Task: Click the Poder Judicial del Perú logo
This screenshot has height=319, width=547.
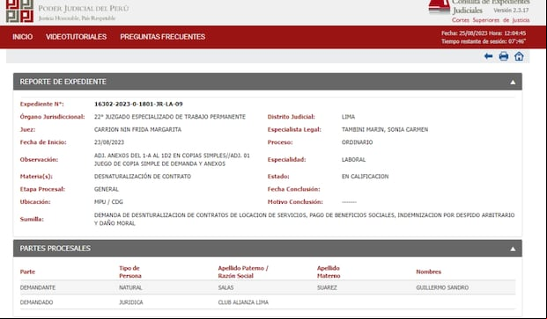Action: [x=19, y=11]
